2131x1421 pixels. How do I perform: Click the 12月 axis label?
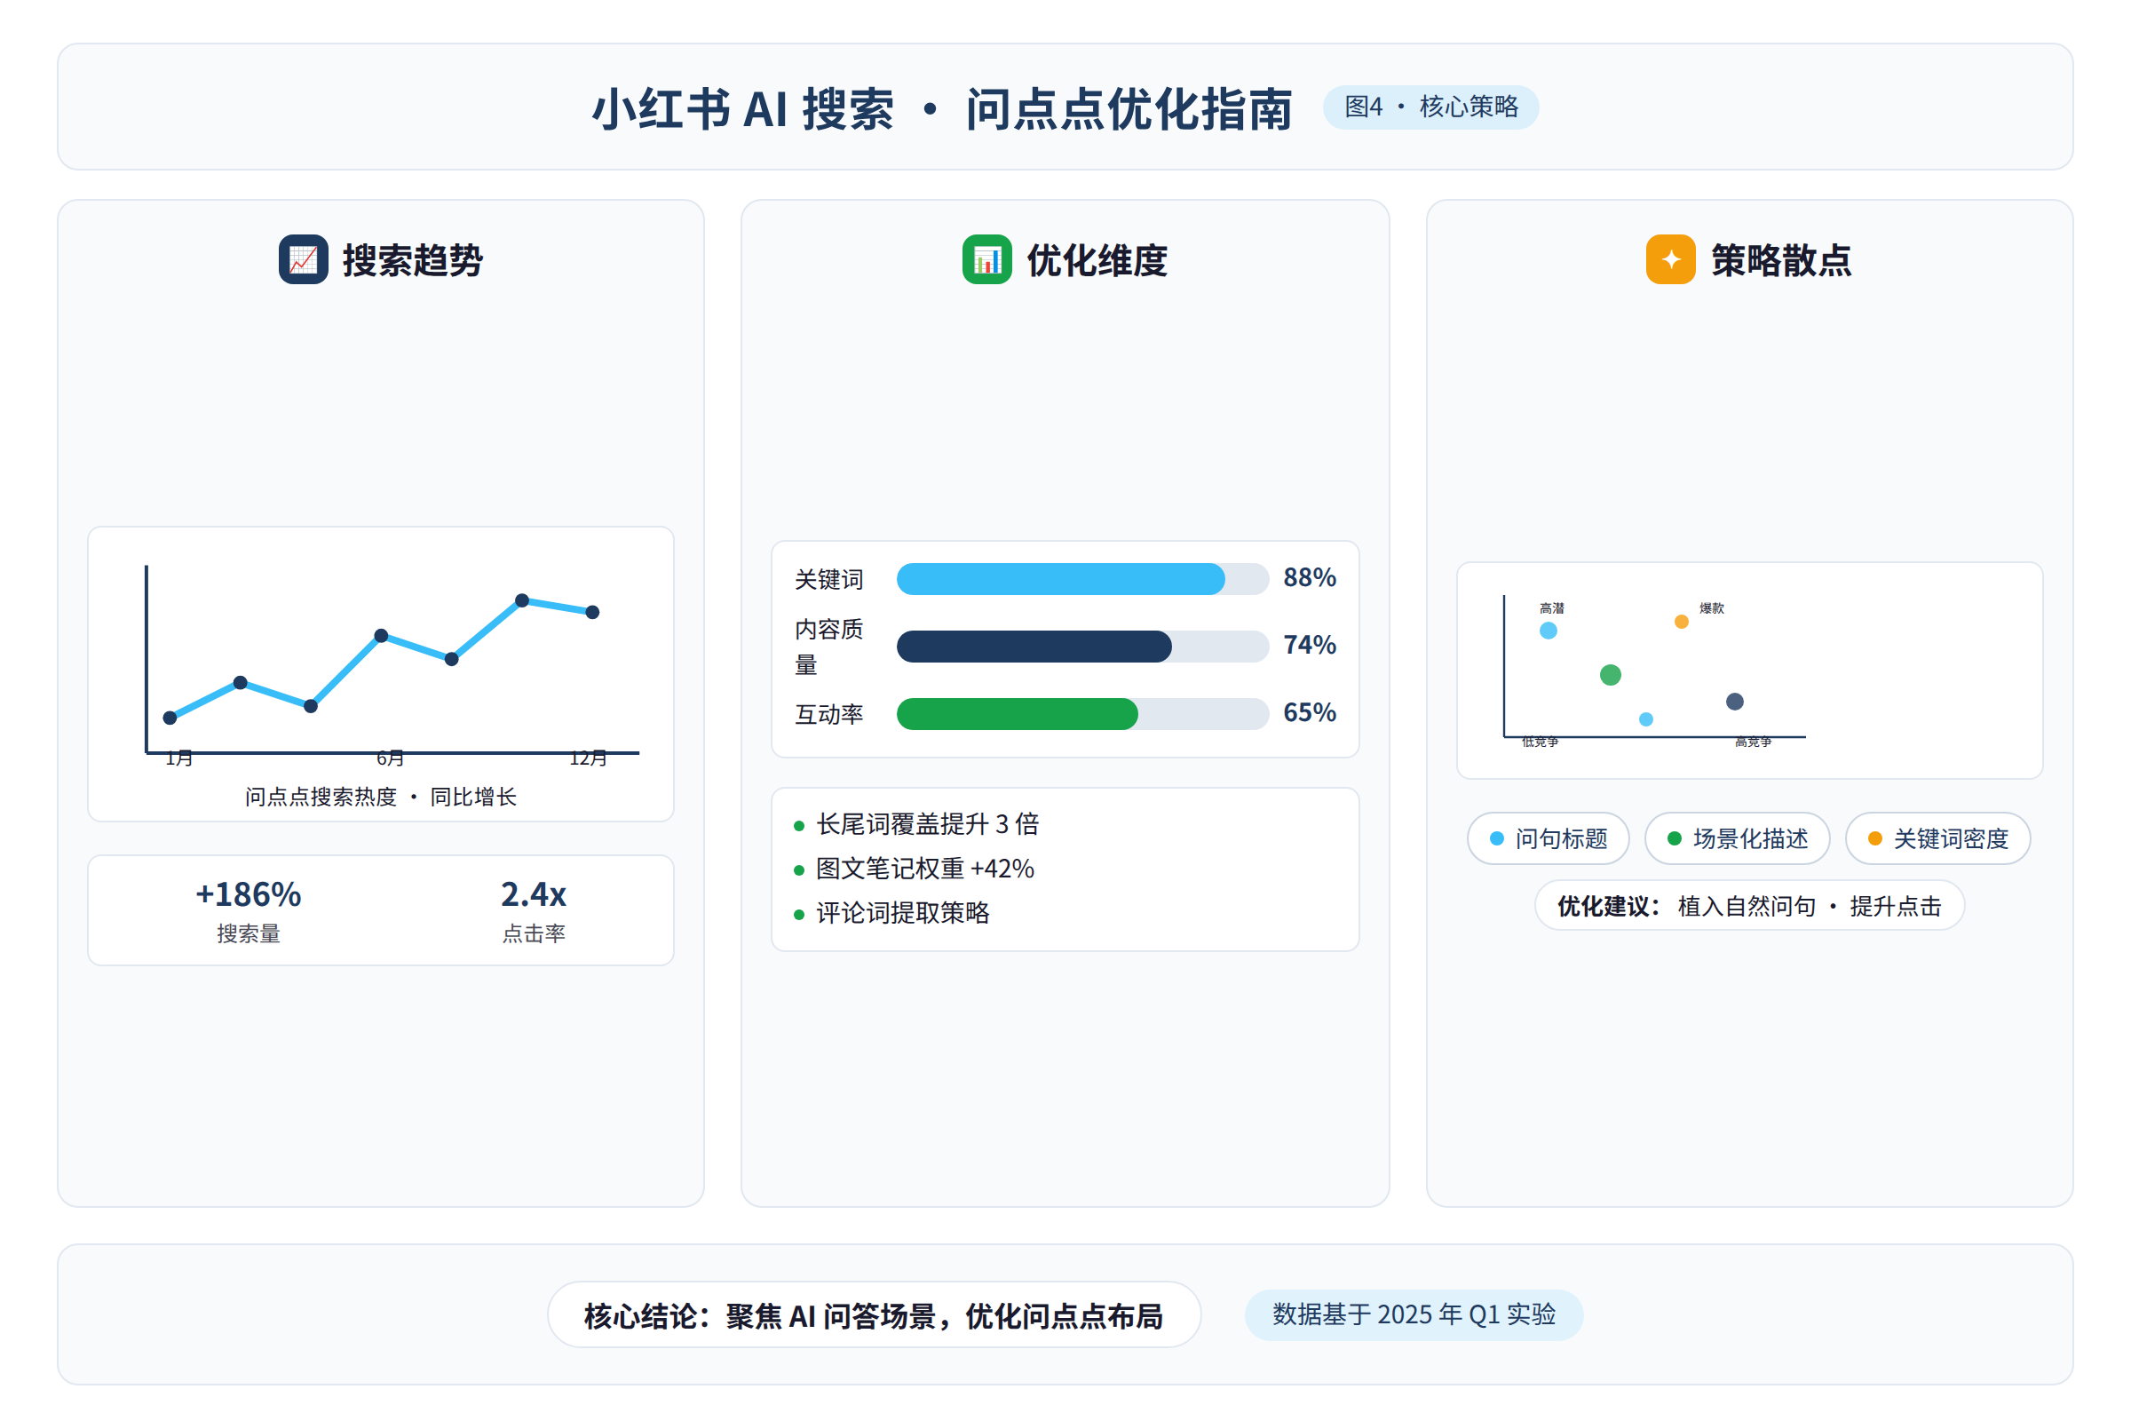(588, 758)
